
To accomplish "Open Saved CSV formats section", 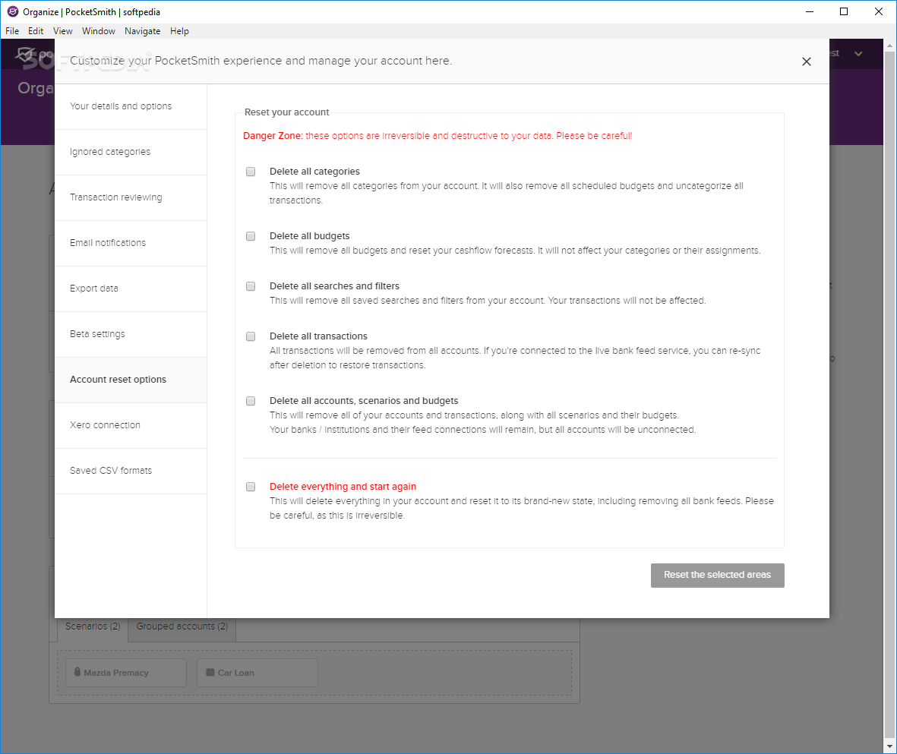I will 131,471.
